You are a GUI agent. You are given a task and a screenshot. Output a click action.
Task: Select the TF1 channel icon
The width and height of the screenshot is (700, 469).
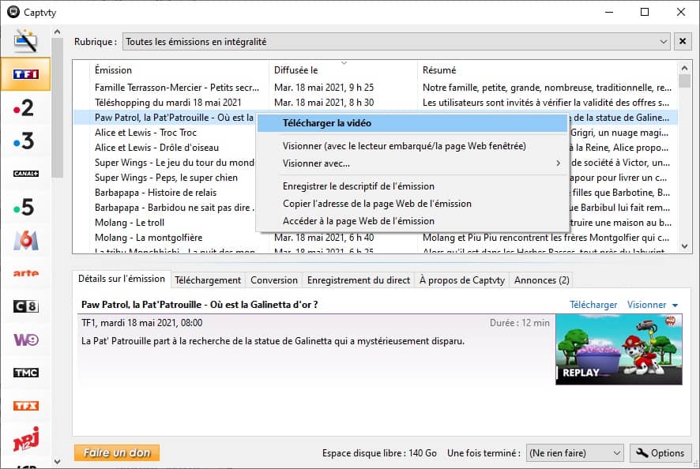point(25,74)
